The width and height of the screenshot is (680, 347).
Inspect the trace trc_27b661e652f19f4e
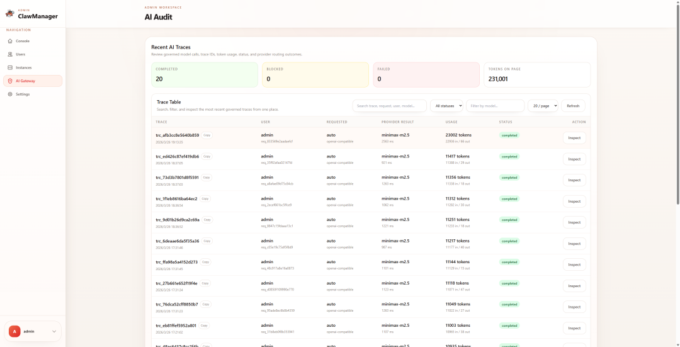[574, 286]
